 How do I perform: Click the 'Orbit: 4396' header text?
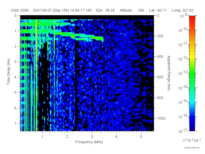pyautogui.click(x=20, y=10)
